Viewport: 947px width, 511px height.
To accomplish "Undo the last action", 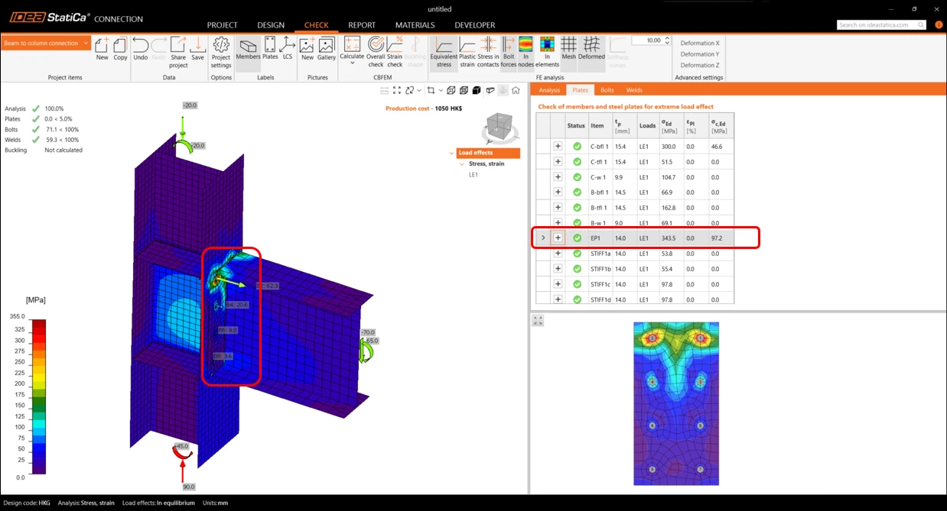I will (x=141, y=48).
